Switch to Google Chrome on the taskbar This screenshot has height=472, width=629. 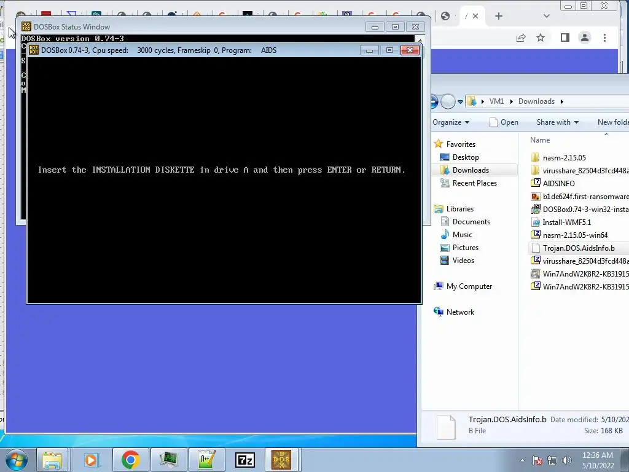click(x=130, y=460)
